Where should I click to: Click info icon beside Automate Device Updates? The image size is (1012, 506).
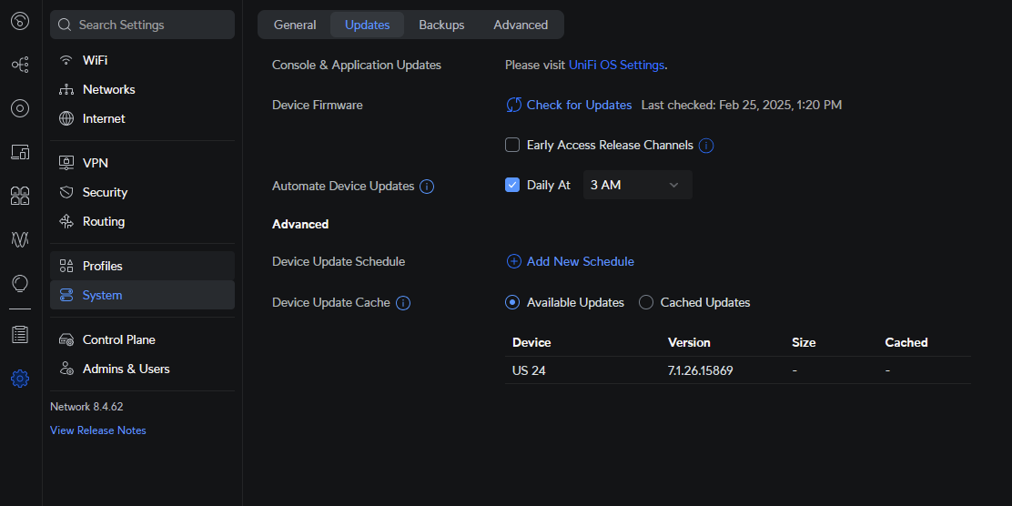pyautogui.click(x=427, y=187)
